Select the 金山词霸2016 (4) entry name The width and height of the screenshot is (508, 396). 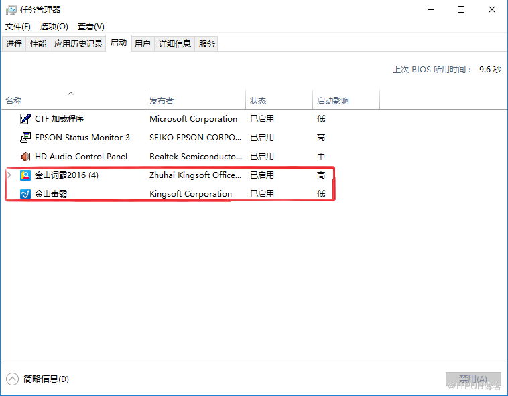click(x=66, y=175)
